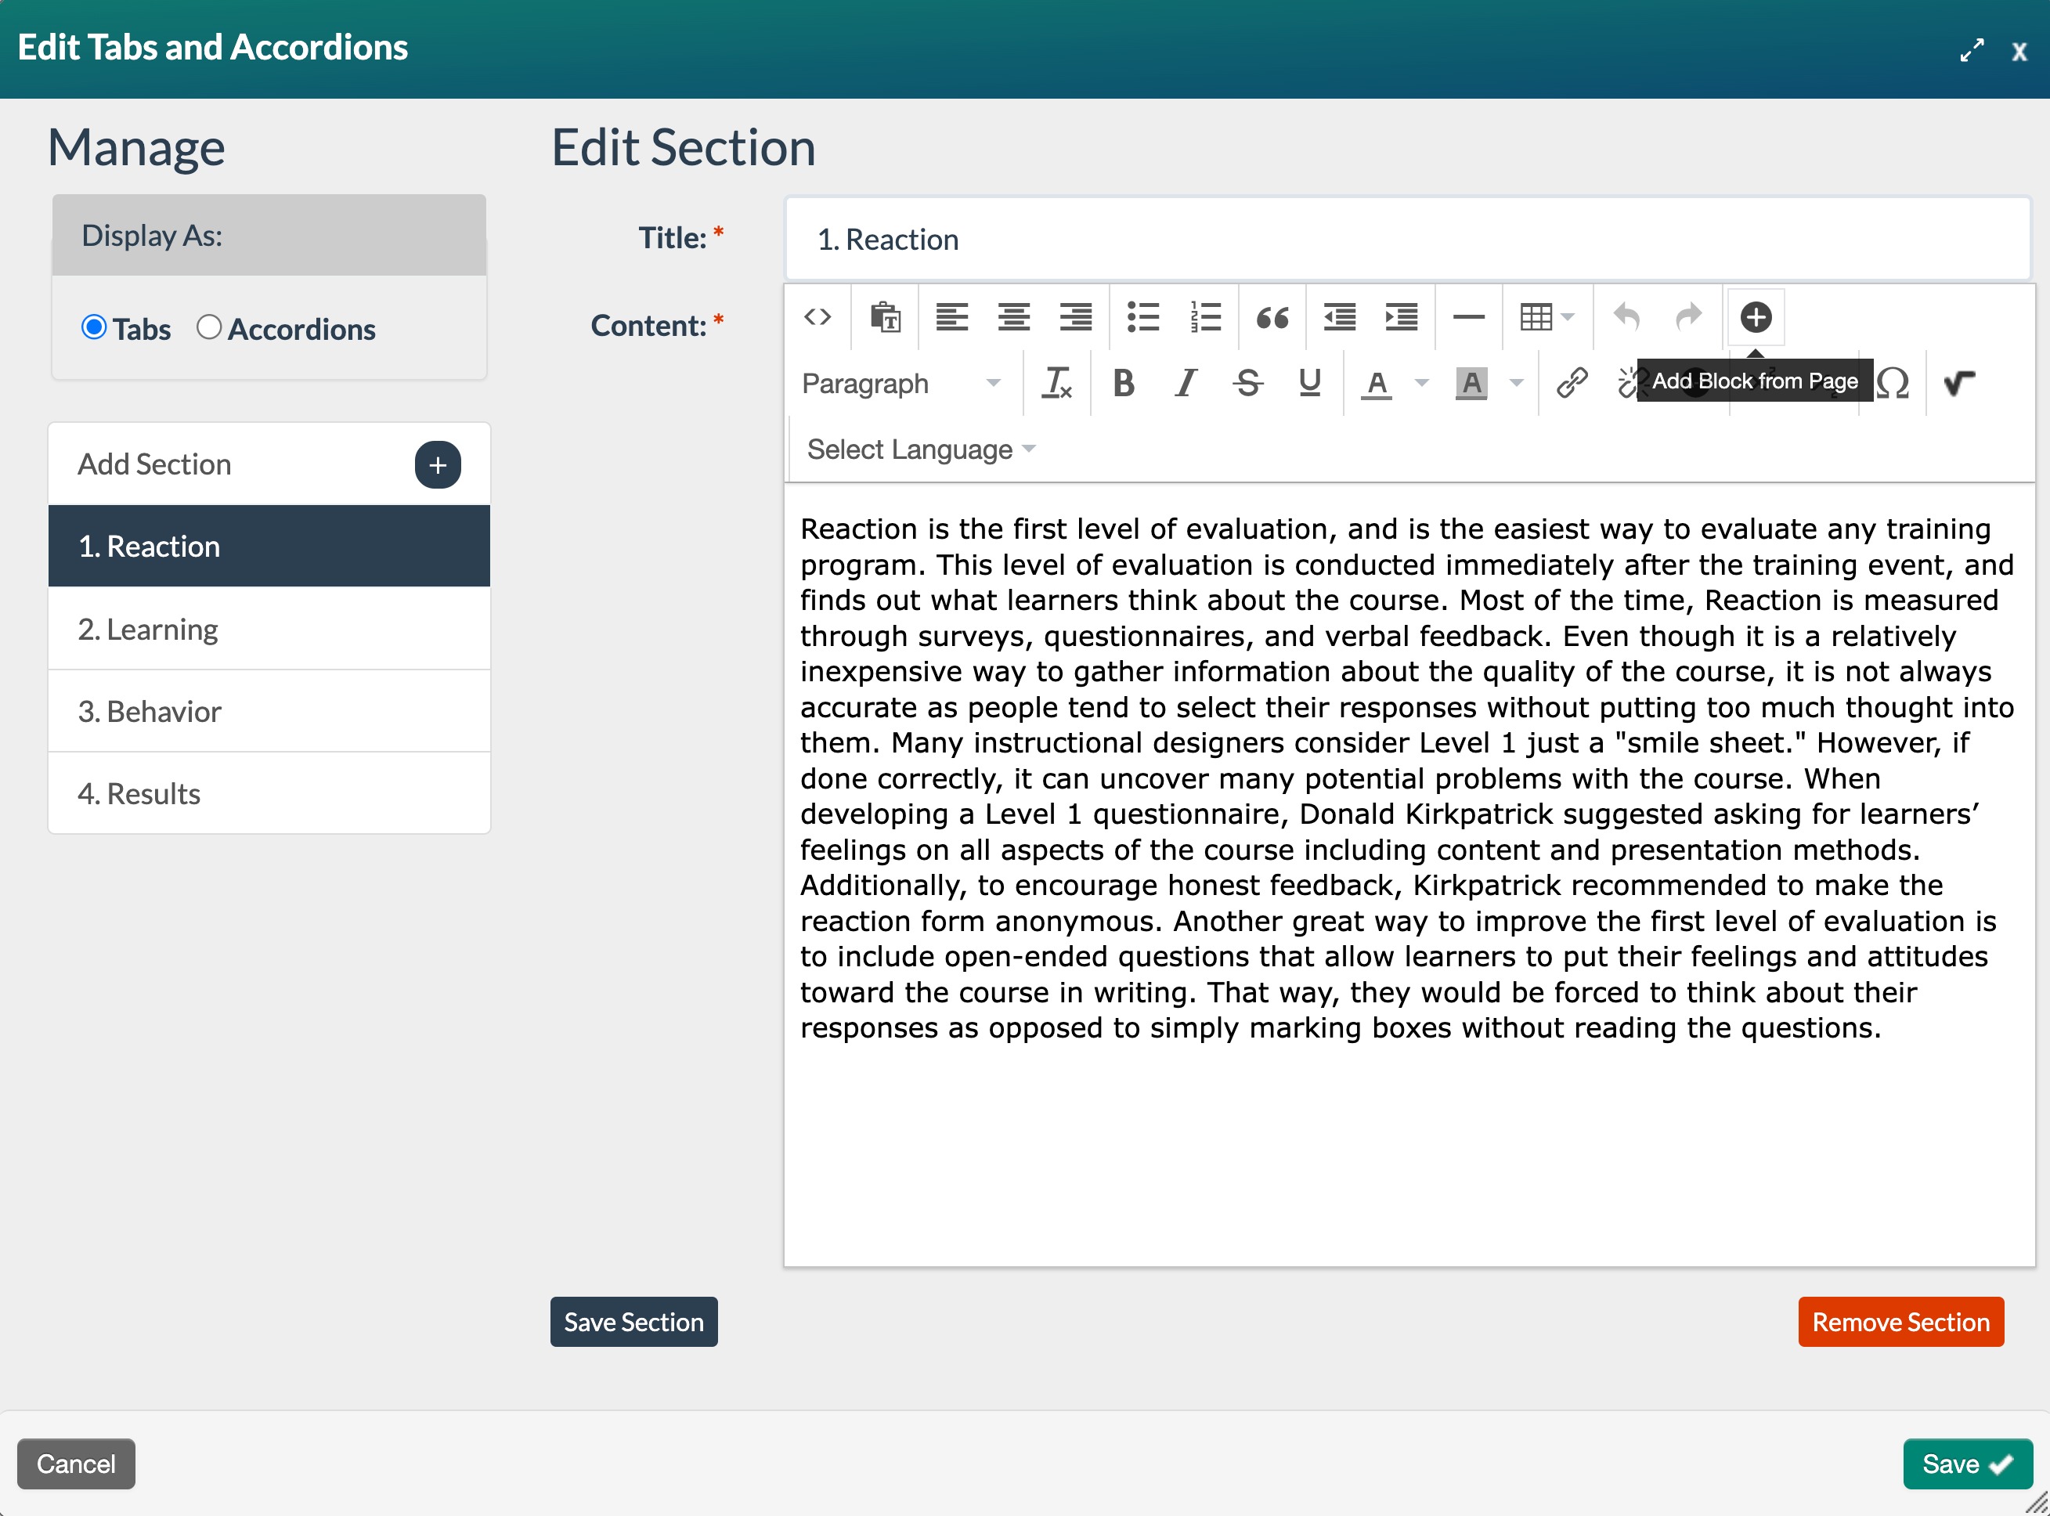This screenshot has height=1516, width=2050.
Task: Select the 1. Reaction section
Action: pos(269,546)
